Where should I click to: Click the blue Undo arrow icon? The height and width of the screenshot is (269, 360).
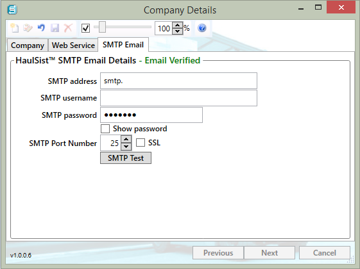41,28
